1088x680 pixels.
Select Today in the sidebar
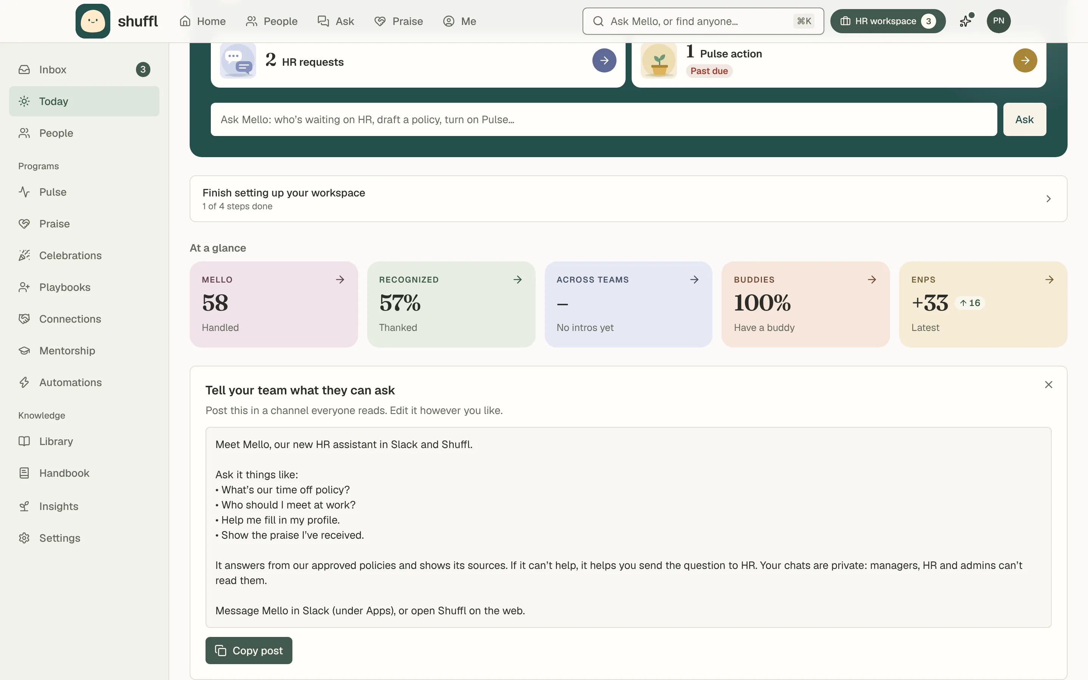pyautogui.click(x=84, y=101)
